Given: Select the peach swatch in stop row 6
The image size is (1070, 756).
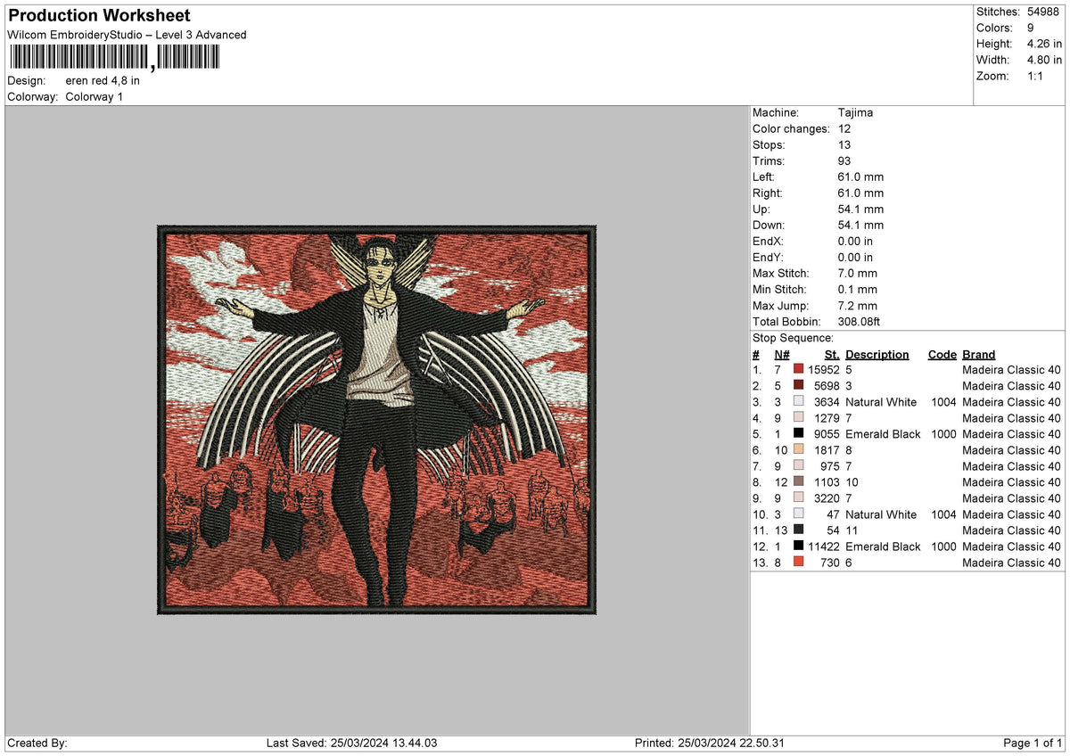Looking at the screenshot, I should pos(798,450).
